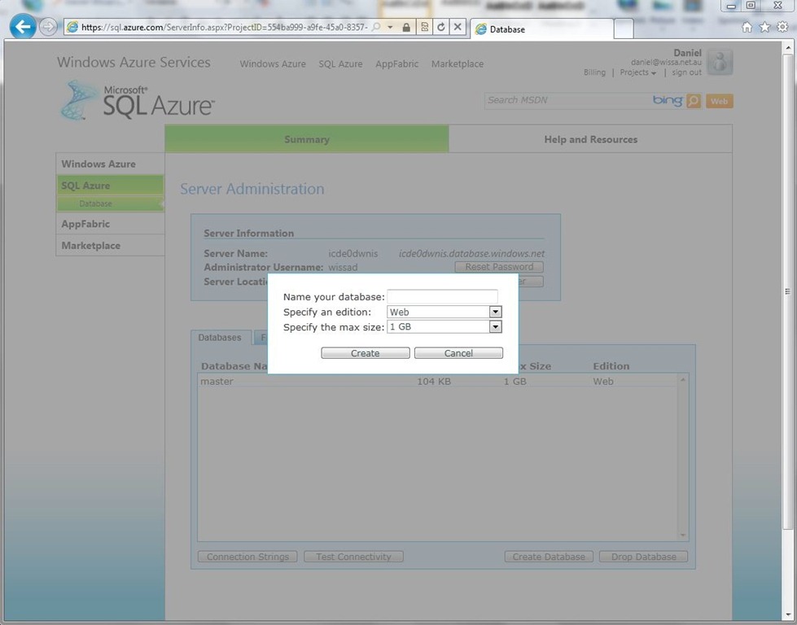Click the Windows Azure Services title
Viewport: 797px width, 625px height.
pyautogui.click(x=134, y=62)
